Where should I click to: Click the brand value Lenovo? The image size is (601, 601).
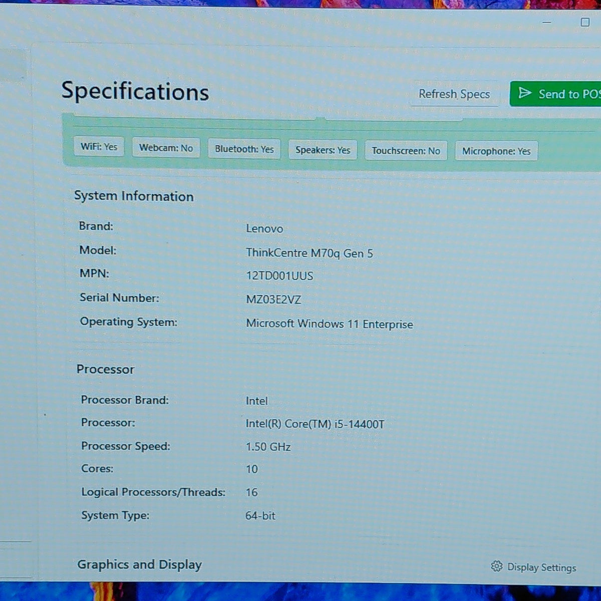tap(264, 229)
